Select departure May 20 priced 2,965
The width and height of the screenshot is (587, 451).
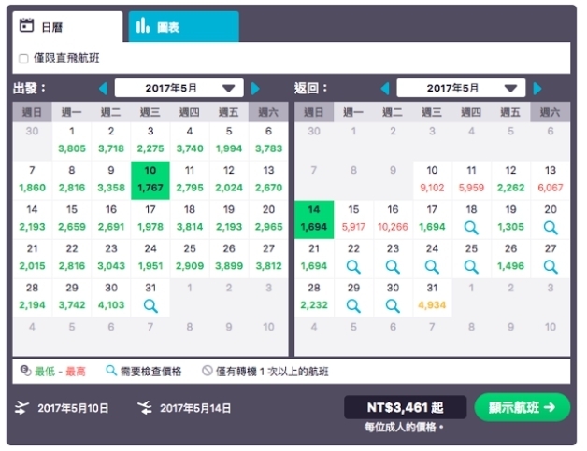pyautogui.click(x=268, y=219)
